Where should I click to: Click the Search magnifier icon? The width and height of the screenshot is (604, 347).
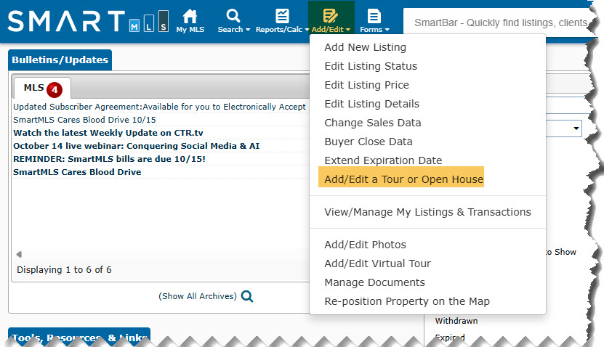click(233, 16)
